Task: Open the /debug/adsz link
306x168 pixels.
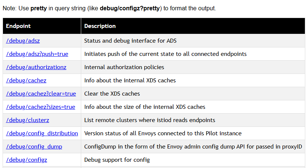Action: 23,41
